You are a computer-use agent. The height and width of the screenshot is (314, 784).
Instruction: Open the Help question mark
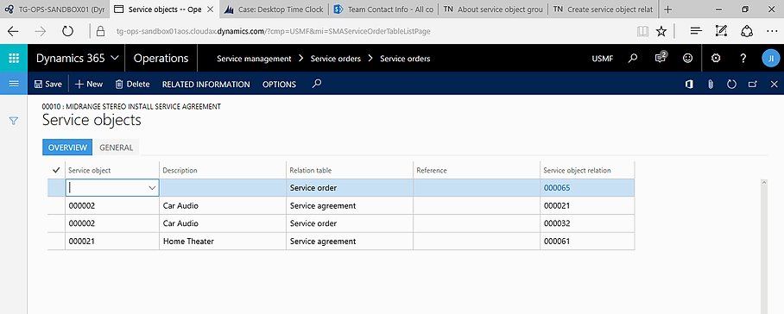point(743,59)
